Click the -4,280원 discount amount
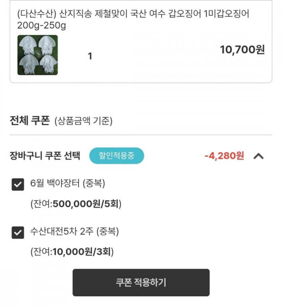Viewport: 282px width, 306px height. point(224,156)
